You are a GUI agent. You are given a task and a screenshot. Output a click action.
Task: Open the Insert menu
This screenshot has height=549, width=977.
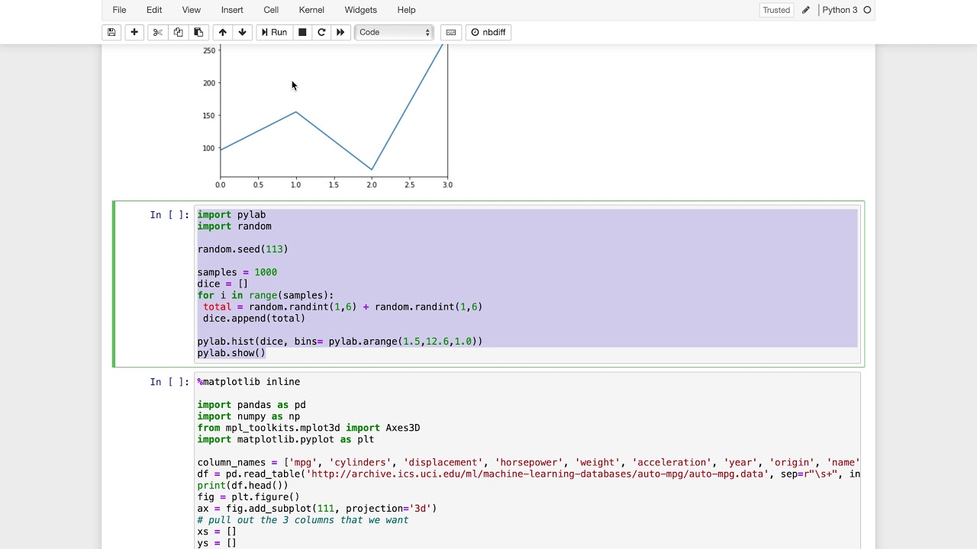click(x=232, y=10)
